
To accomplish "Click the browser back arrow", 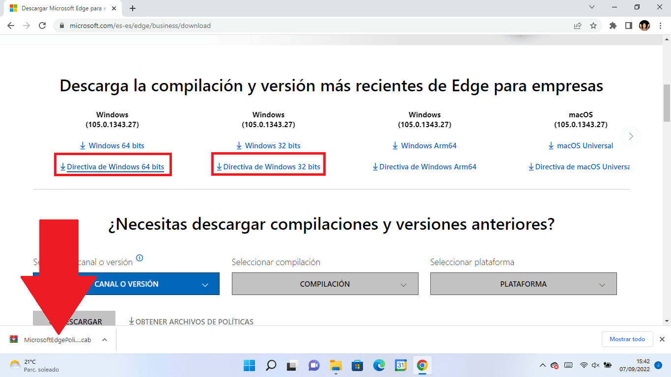I will pos(11,26).
